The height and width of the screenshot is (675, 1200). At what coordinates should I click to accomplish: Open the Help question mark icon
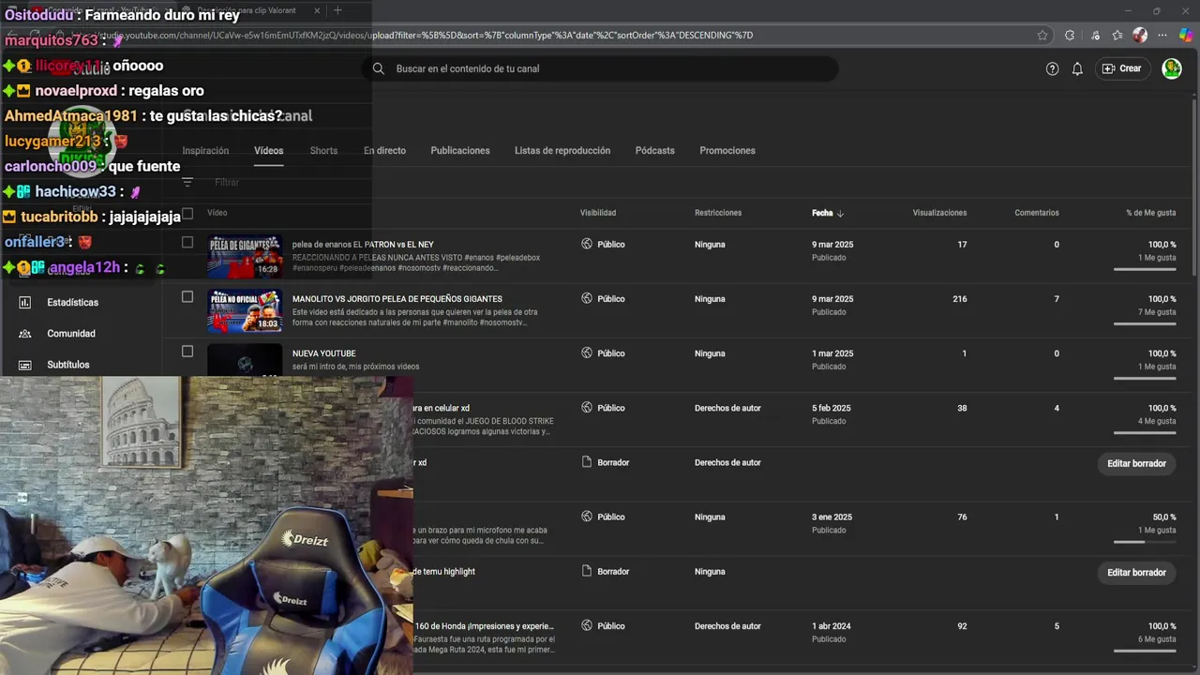click(1052, 68)
